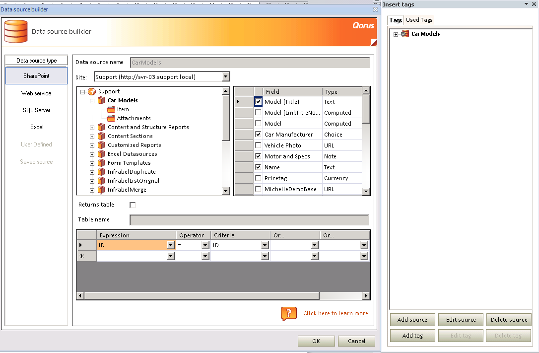
Task: Click the Support site globe icon in tree
Action: pos(92,91)
